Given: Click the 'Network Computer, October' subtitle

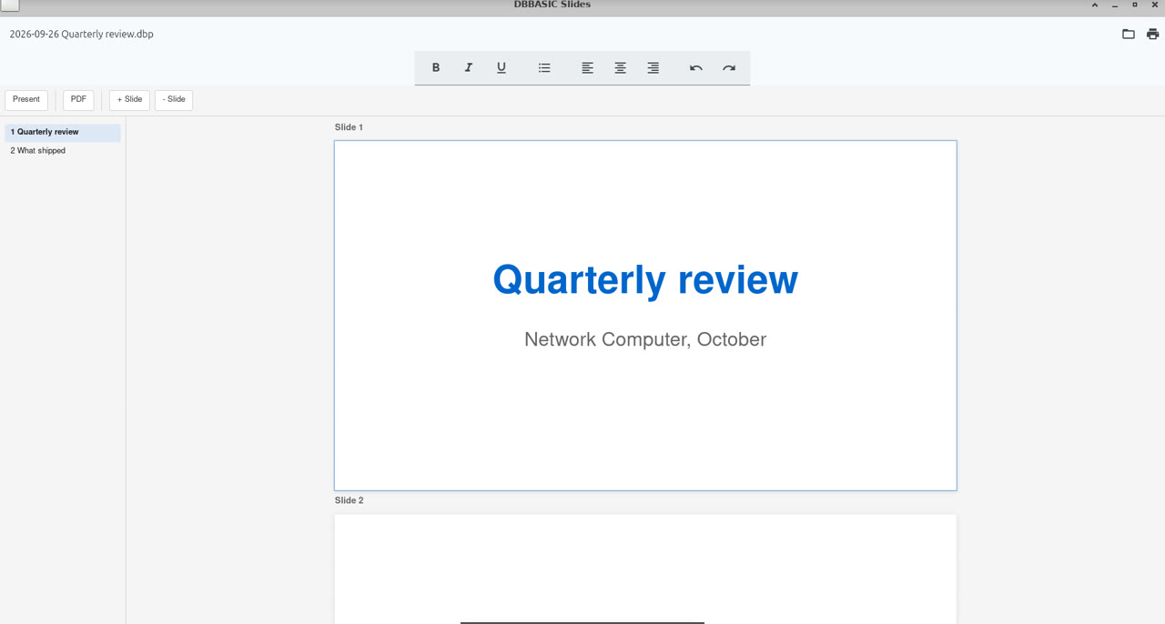Looking at the screenshot, I should click(645, 339).
